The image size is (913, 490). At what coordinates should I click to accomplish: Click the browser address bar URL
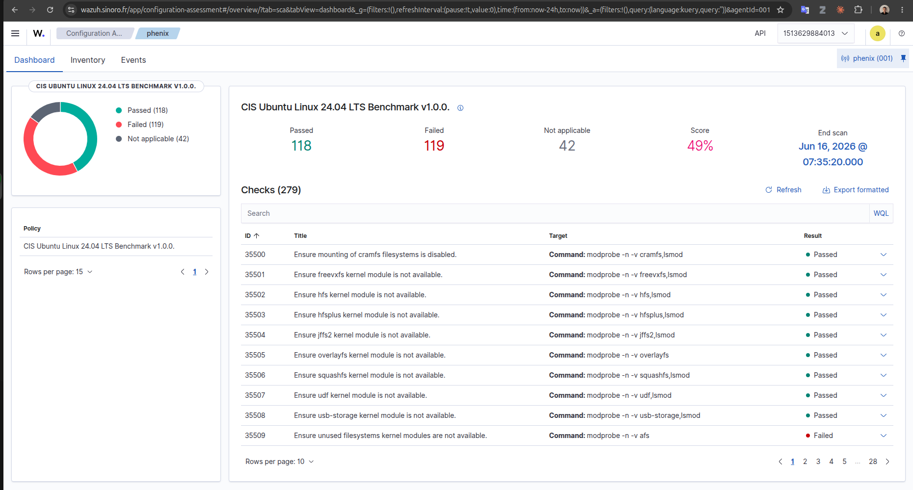(x=425, y=10)
